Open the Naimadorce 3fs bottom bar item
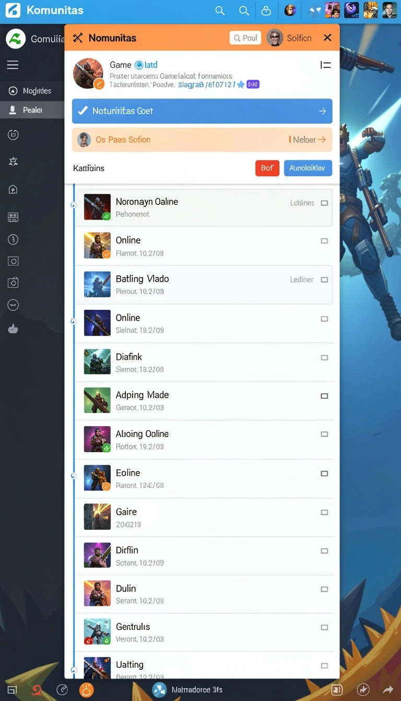Viewport: 401px width, 701px height. click(187, 690)
